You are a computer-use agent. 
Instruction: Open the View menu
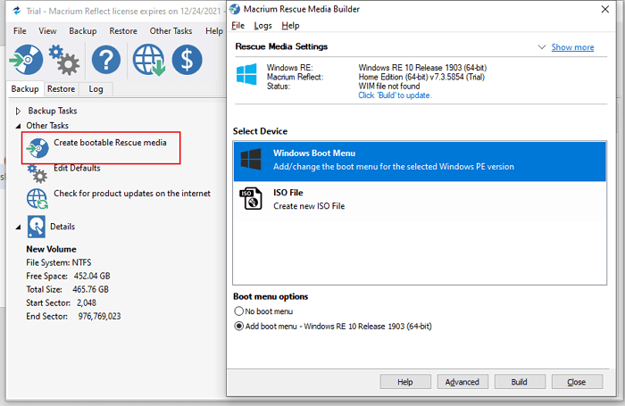coord(47,30)
